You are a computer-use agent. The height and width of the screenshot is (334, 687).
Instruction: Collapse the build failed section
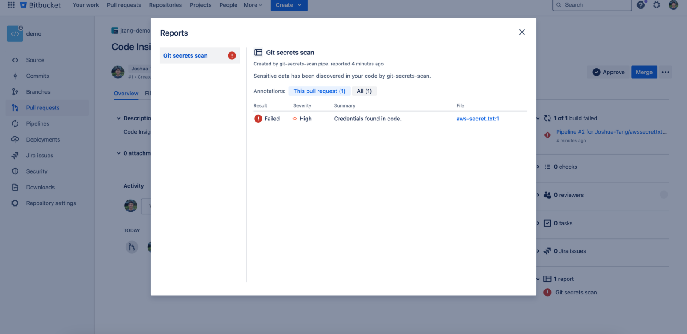(538, 118)
